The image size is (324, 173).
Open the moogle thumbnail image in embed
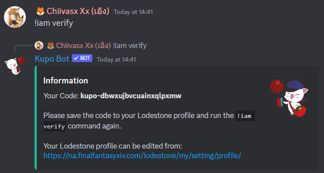tap(289, 97)
